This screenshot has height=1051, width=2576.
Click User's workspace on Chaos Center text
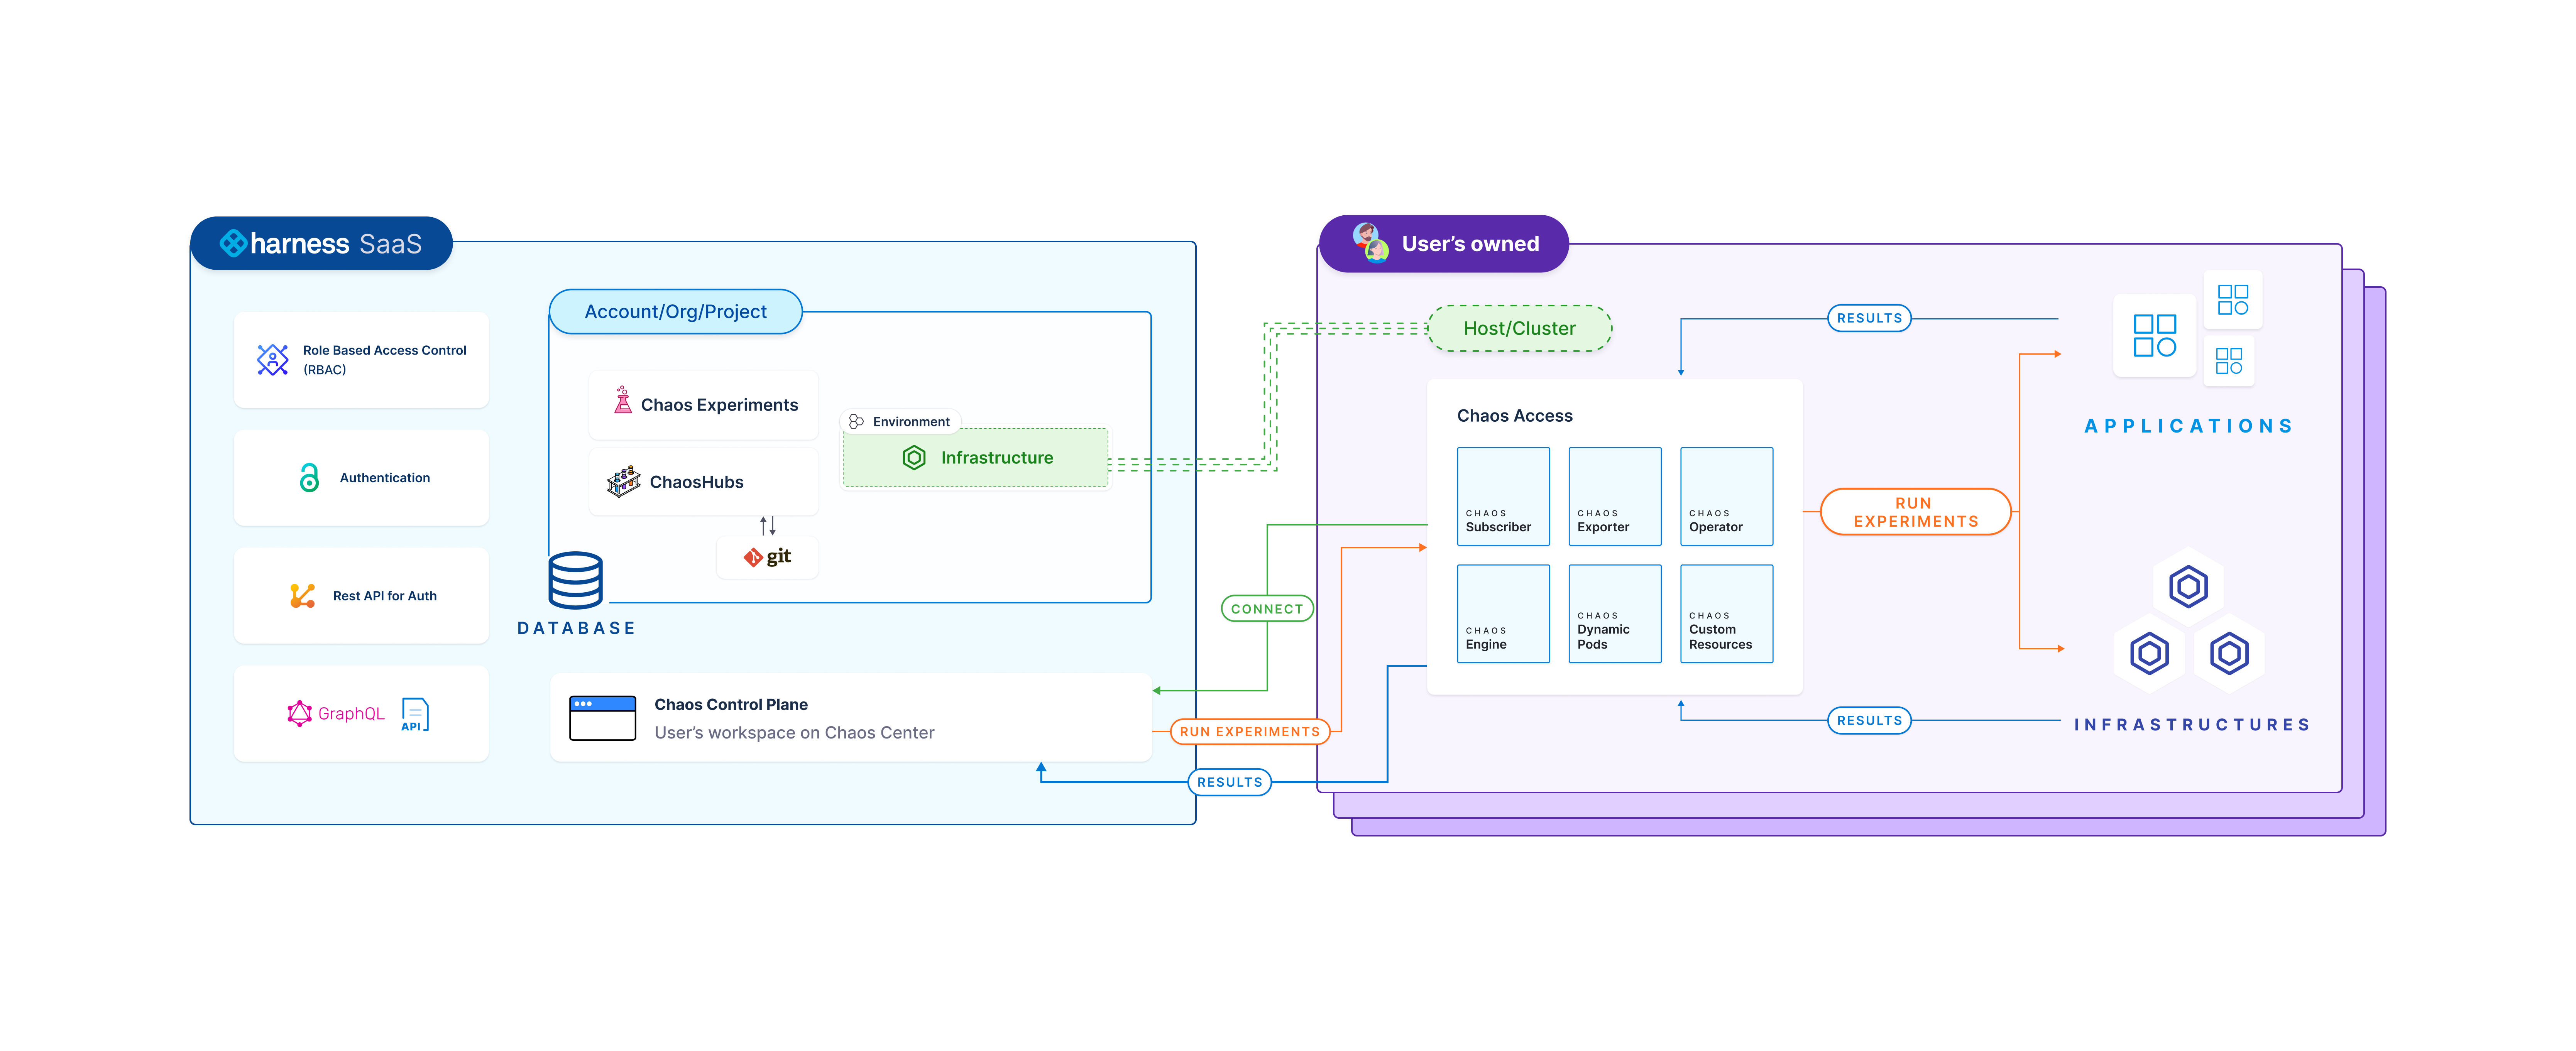point(795,733)
